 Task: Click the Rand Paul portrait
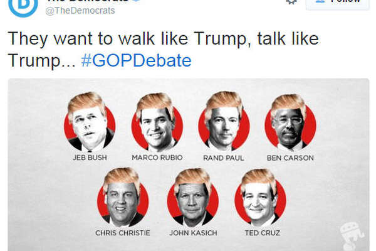click(224, 121)
